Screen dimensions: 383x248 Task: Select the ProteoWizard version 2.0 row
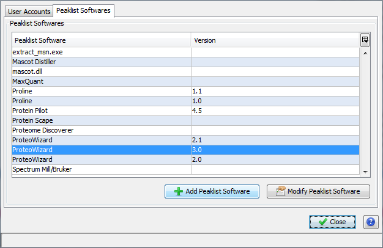pos(185,159)
